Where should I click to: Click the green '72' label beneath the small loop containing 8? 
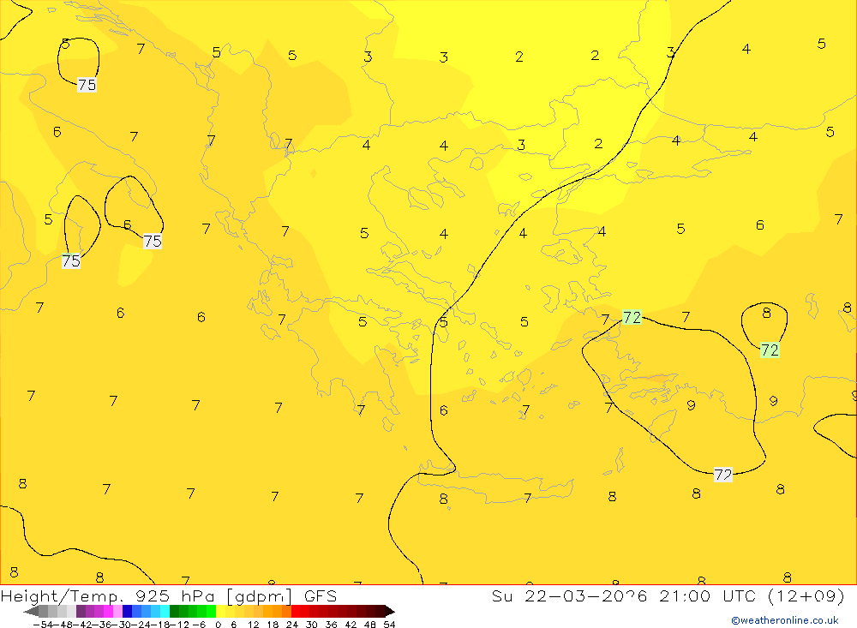coord(770,350)
